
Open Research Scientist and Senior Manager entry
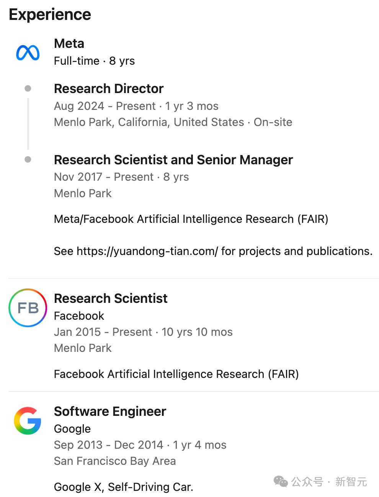tap(173, 160)
